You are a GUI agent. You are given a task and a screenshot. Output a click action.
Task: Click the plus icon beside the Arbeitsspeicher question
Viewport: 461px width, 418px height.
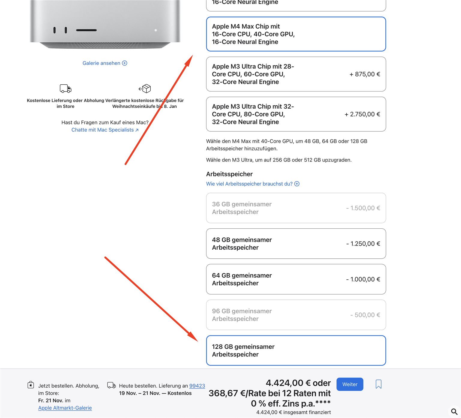point(297,184)
